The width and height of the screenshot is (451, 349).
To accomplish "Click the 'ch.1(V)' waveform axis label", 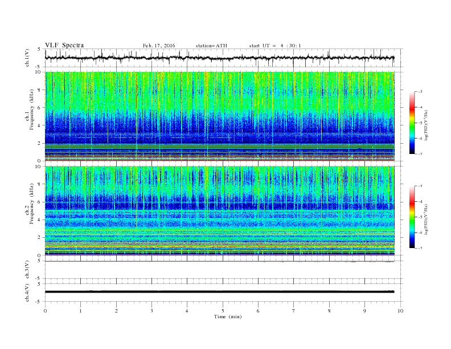I will coord(27,58).
